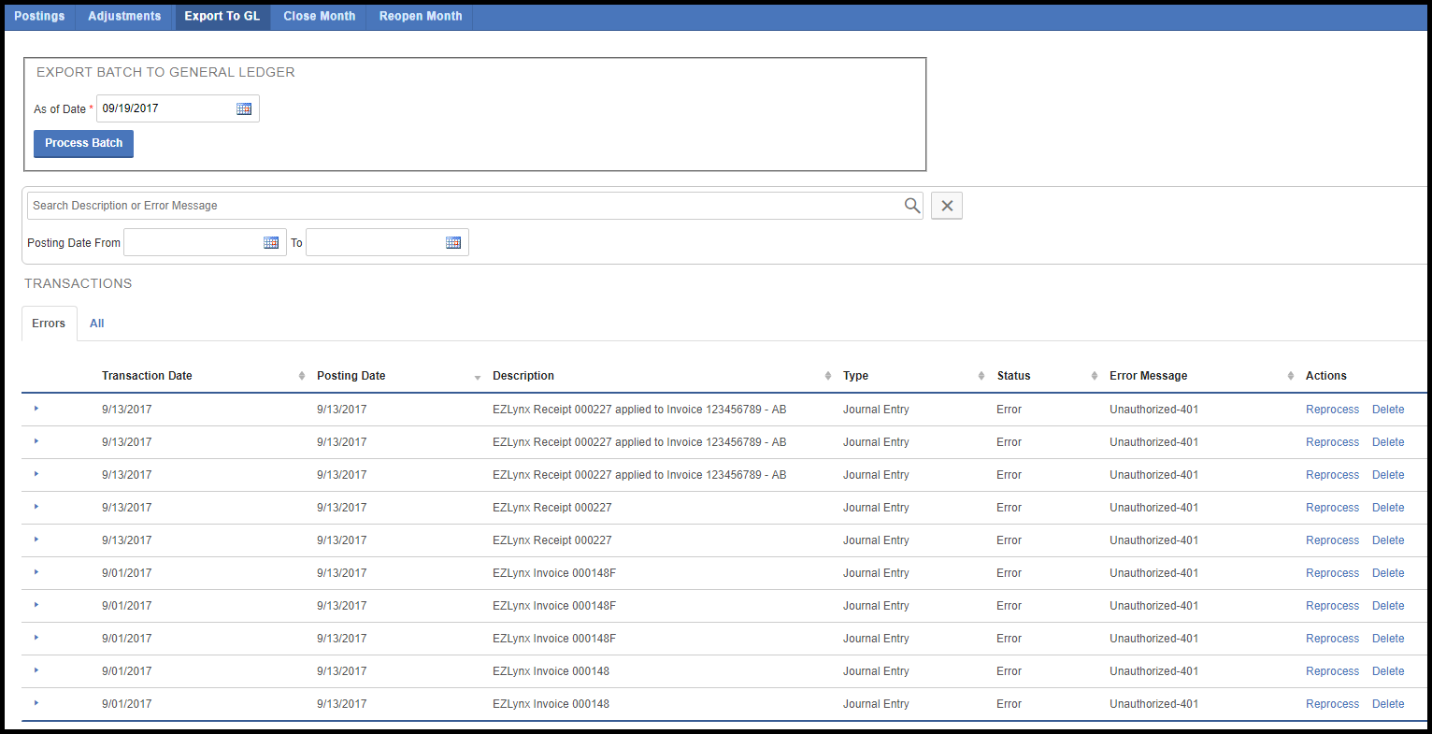1432x734 pixels.
Task: Sort by Status column arrows
Action: click(1094, 376)
